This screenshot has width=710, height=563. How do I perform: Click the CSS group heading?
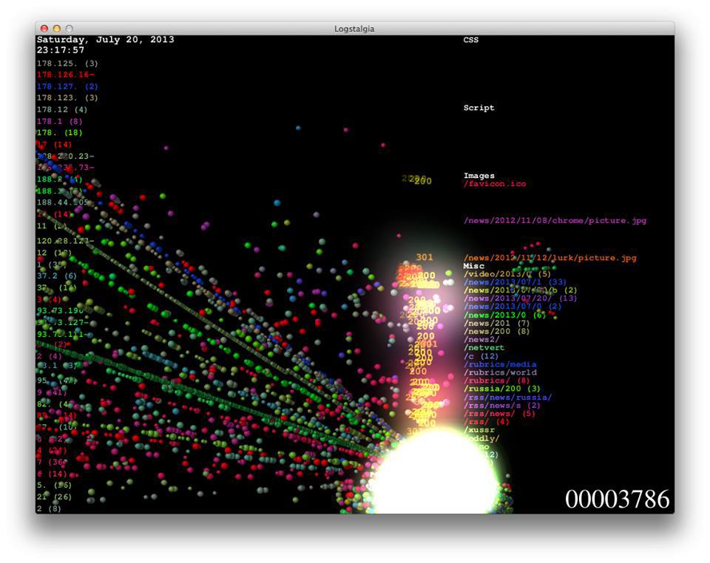[471, 40]
